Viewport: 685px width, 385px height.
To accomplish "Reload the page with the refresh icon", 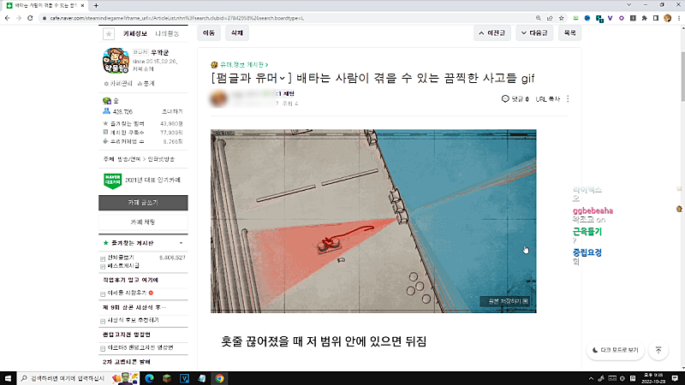I will click(30, 18).
